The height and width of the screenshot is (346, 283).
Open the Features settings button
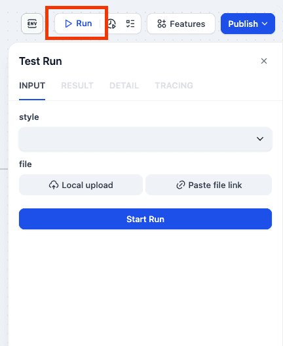pyautogui.click(x=181, y=24)
